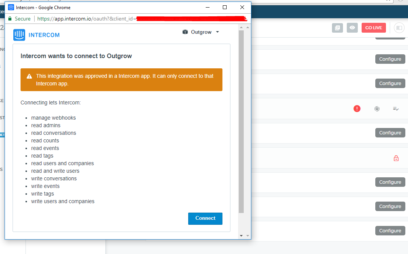Click 'Intercom wants to connect to Outgrow' heading
Viewport: 408px width, 254px height.
coord(76,56)
